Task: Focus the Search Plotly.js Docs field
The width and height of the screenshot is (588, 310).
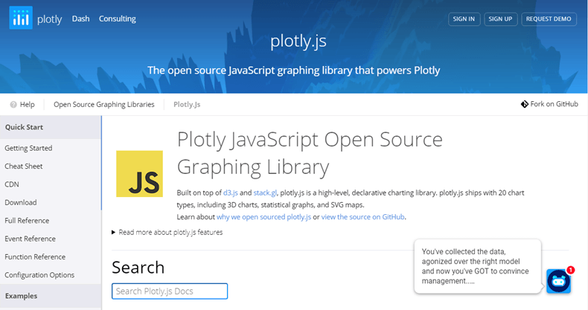Action: (170, 291)
